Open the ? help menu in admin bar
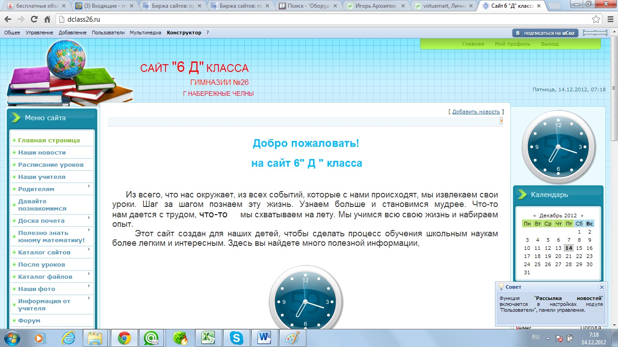Viewport: 618px width, 347px height. click(208, 33)
